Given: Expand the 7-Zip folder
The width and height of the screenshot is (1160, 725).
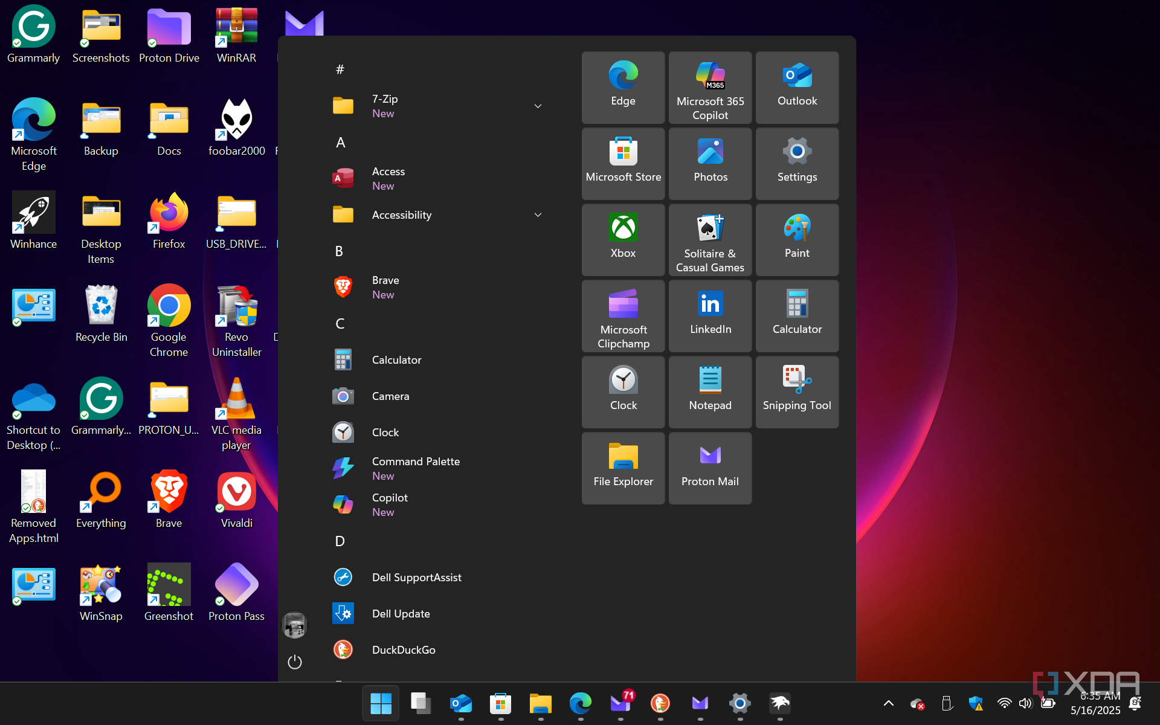Looking at the screenshot, I should [x=538, y=106].
